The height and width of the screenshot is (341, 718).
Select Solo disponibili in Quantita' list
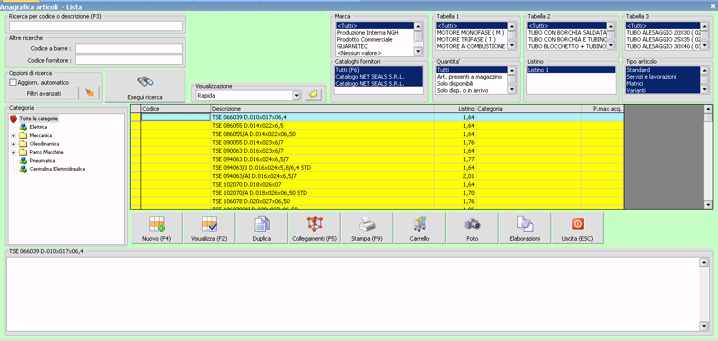(455, 84)
